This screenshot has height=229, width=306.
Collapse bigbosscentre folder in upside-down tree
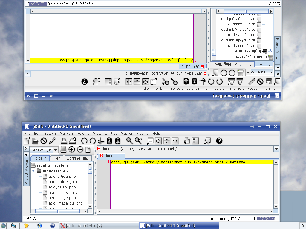[x=271, y=51]
